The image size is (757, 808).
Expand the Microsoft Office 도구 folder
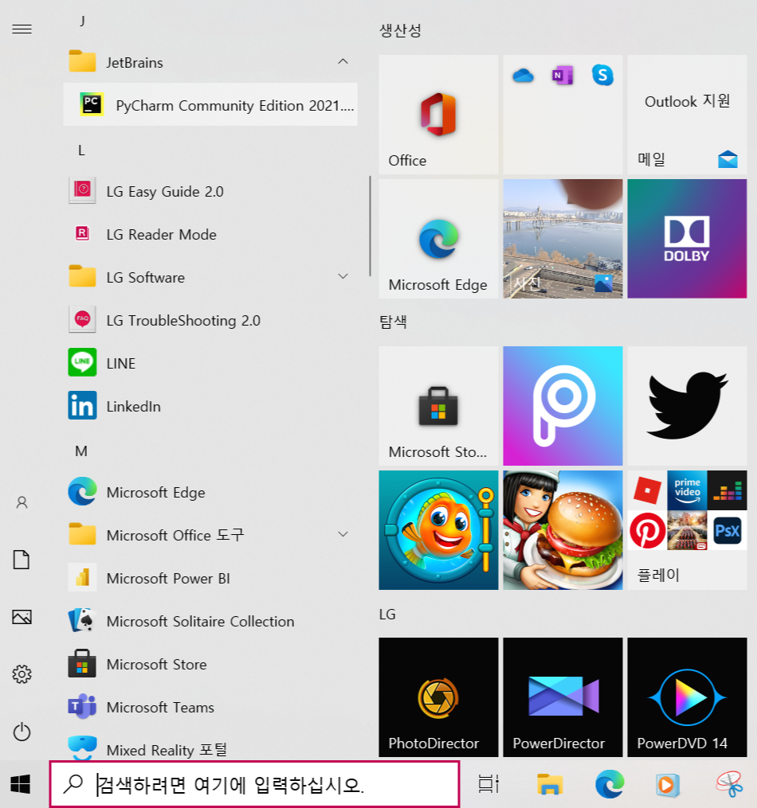(x=210, y=535)
